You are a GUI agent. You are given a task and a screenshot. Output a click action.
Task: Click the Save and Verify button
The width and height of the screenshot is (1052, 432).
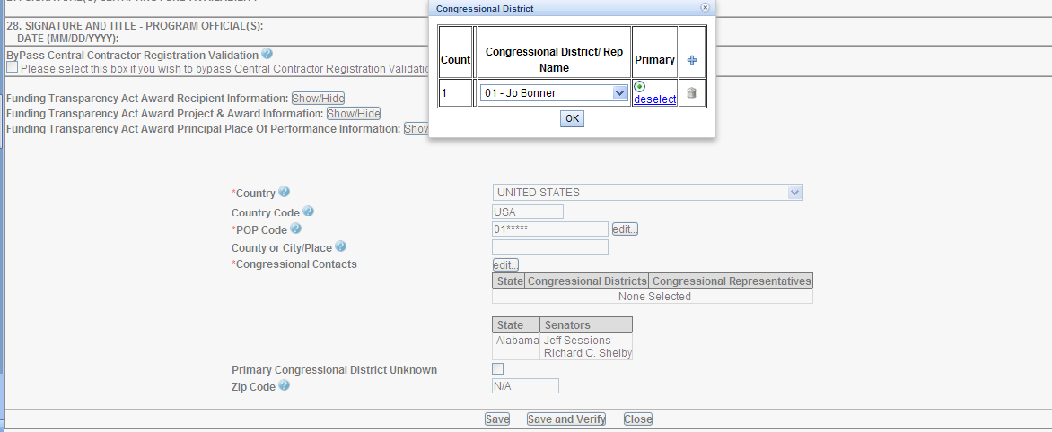click(x=565, y=419)
